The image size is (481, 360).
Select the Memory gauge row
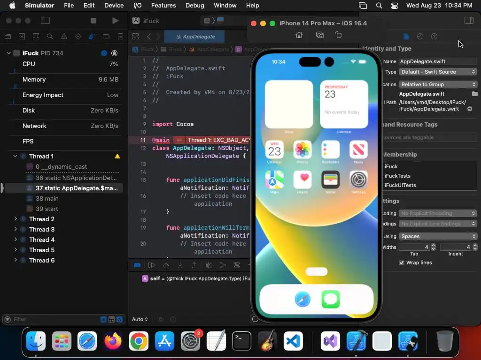(64, 81)
